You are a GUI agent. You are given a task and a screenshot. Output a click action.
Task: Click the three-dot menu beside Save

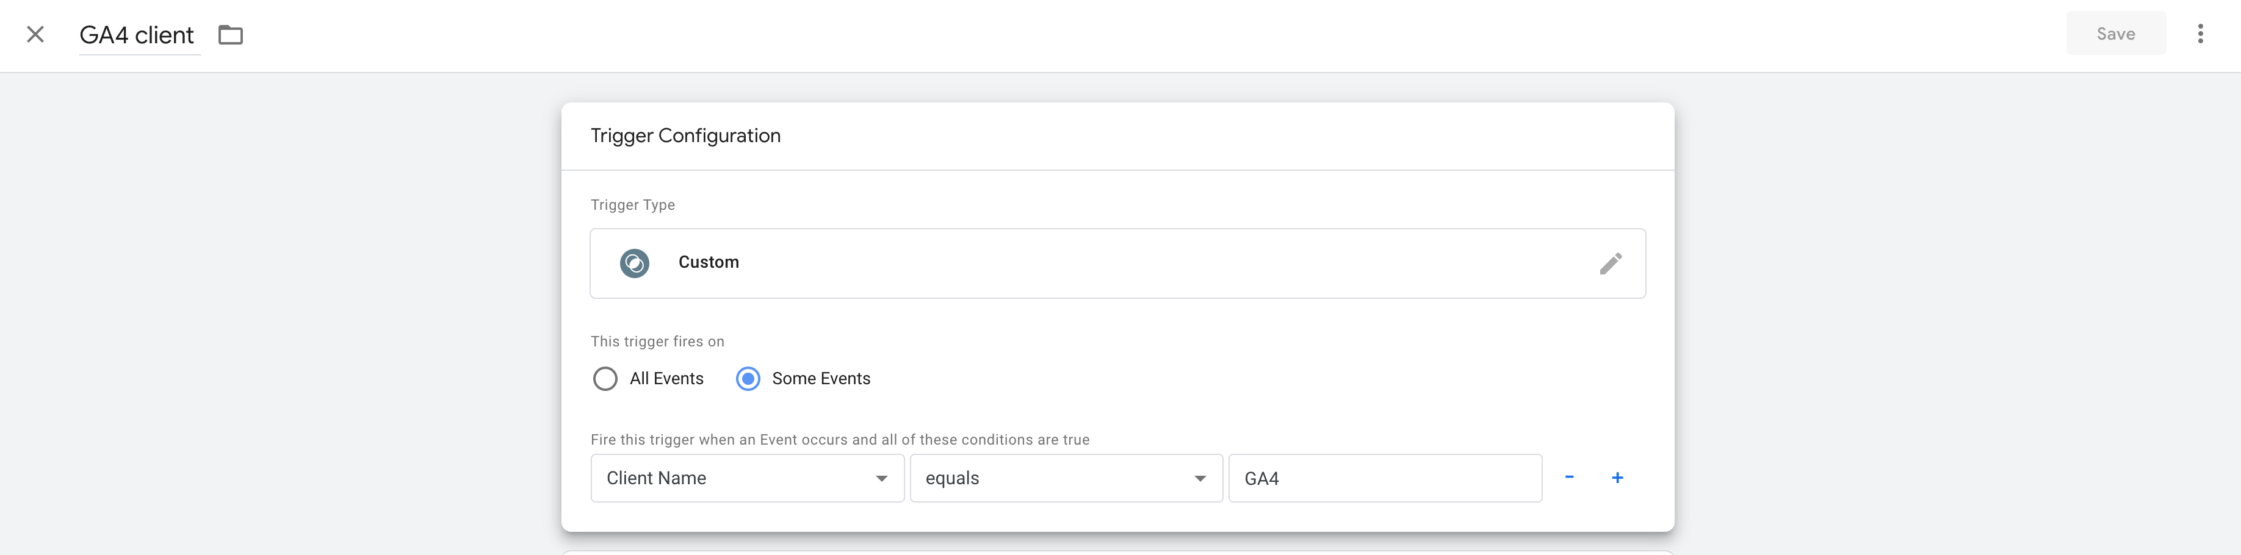tap(2201, 33)
